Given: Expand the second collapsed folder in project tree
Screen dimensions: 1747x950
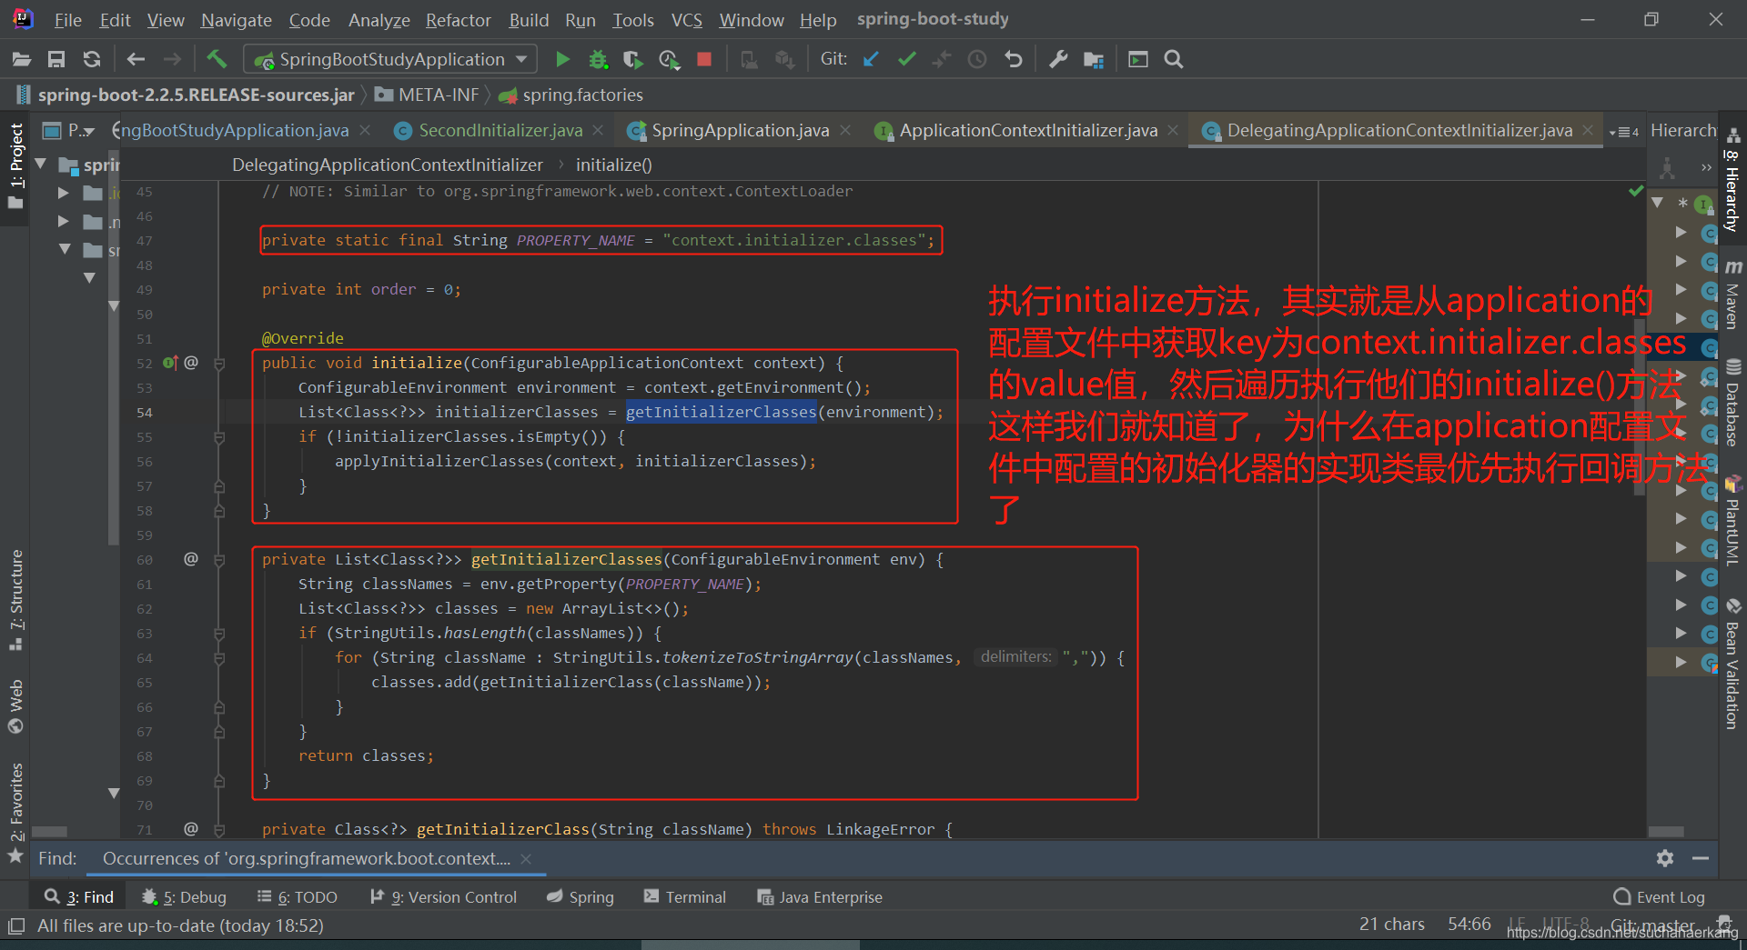Looking at the screenshot, I should point(64,222).
